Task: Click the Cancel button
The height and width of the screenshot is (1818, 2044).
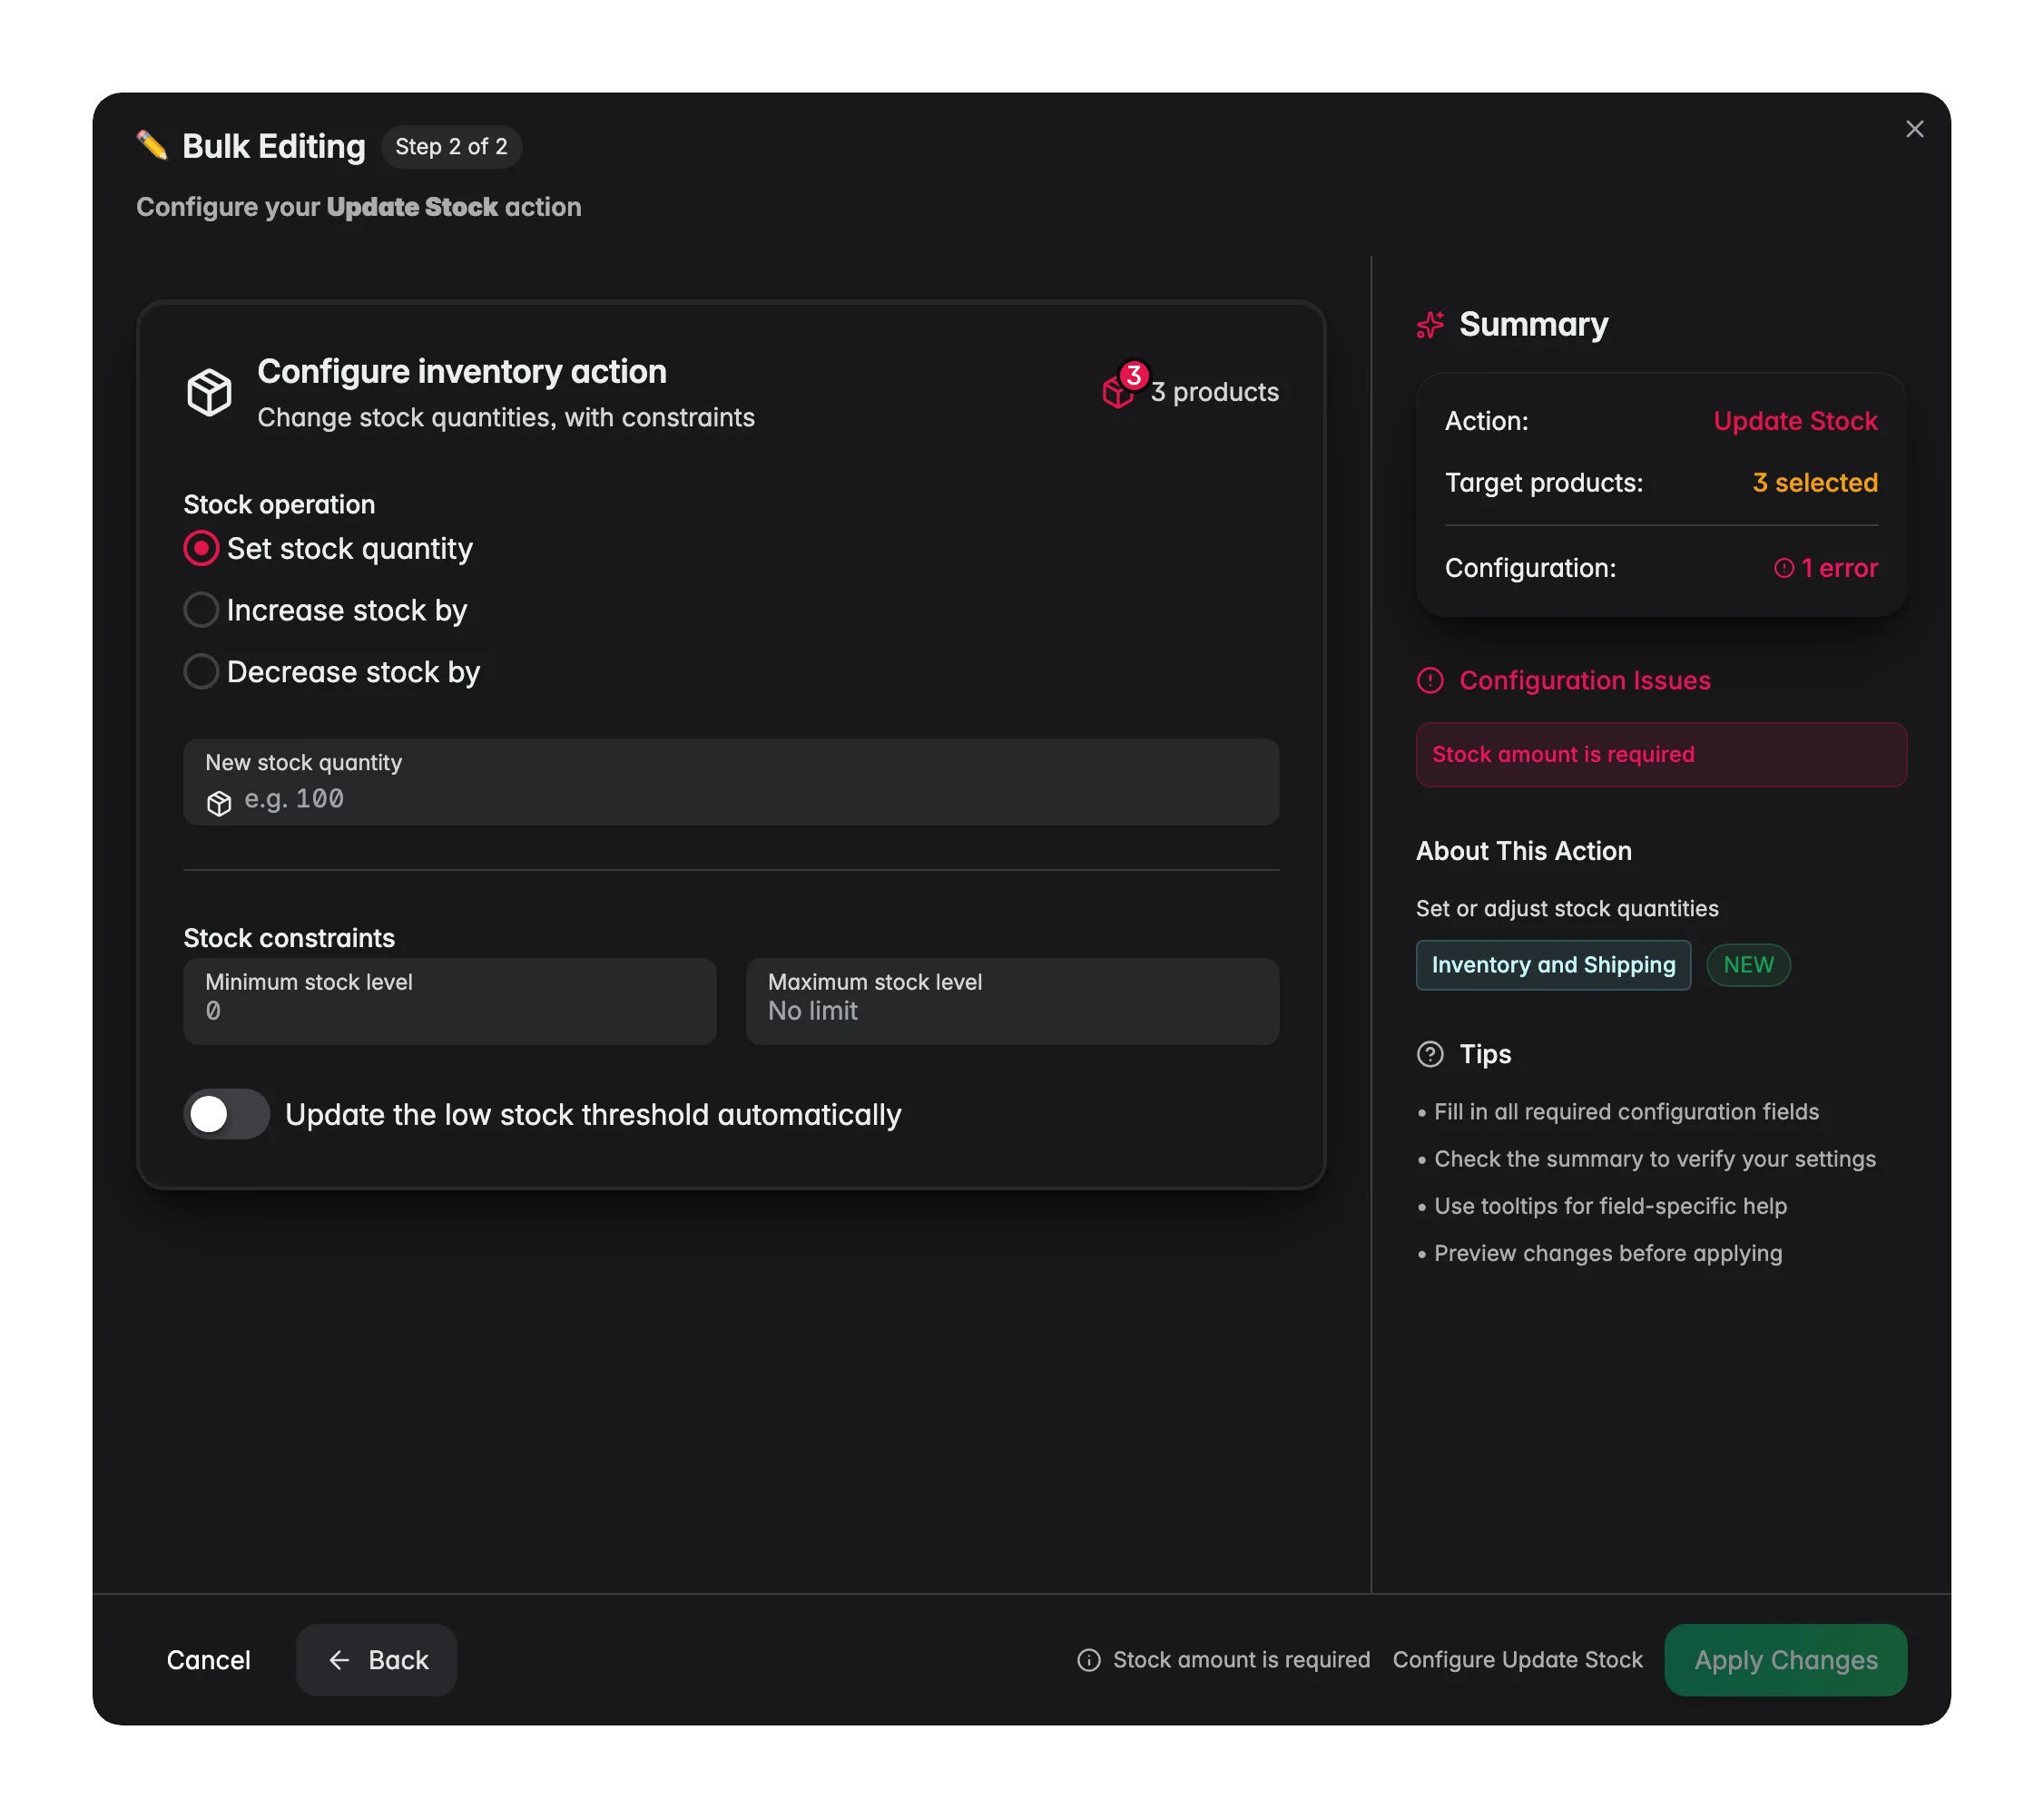Action: [208, 1660]
